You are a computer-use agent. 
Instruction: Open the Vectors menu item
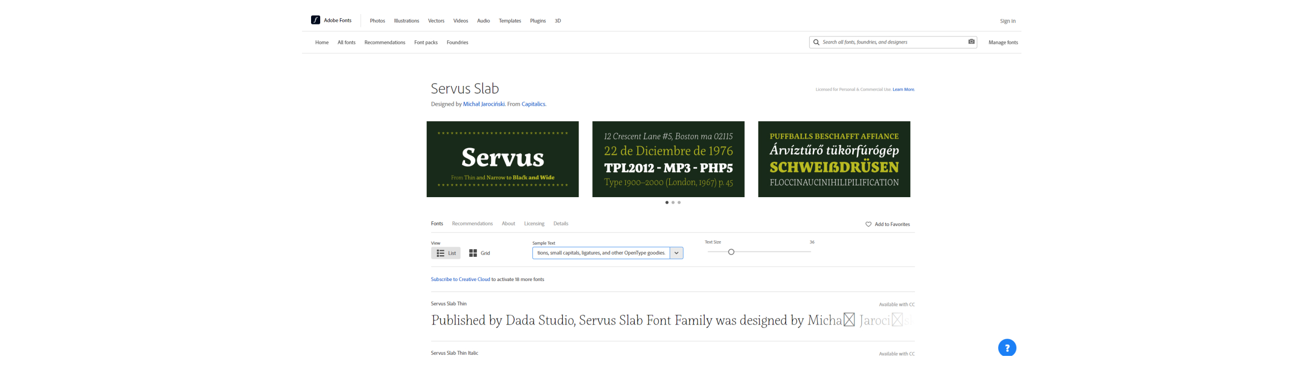point(436,21)
